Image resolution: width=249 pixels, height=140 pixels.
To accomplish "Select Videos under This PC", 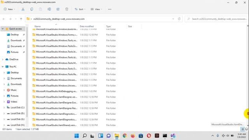I will 14,102.
